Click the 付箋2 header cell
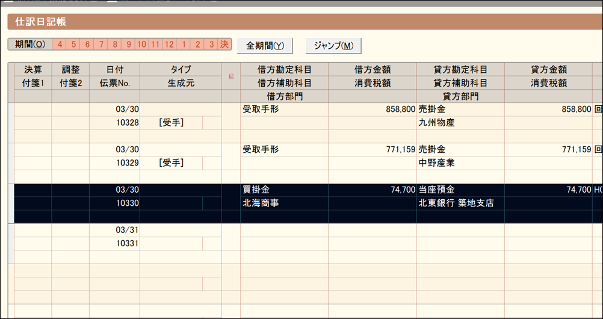Viewport: 603px width, 319px height. tap(70, 83)
